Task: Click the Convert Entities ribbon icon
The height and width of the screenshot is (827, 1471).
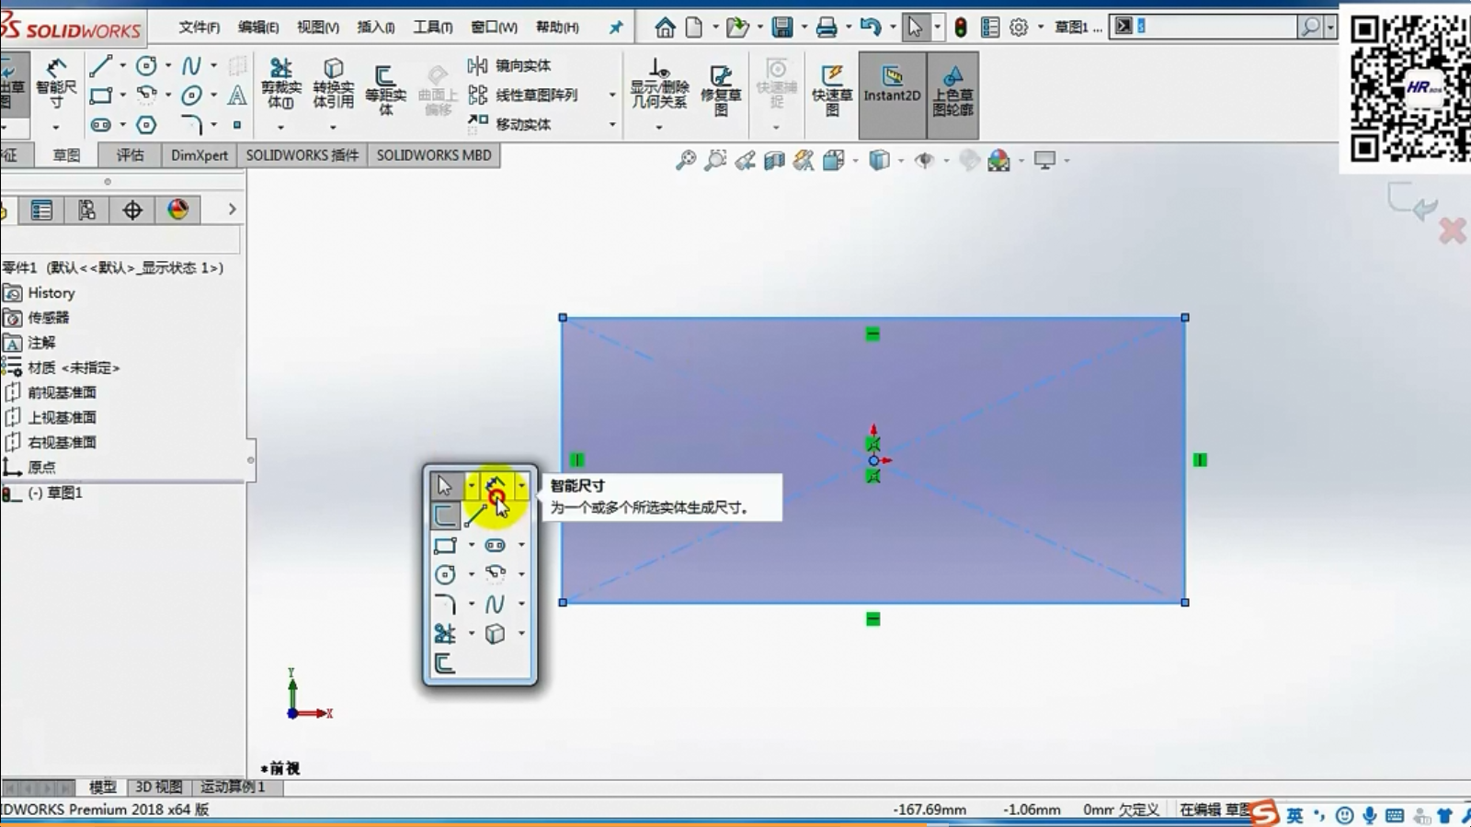Action: click(x=333, y=83)
